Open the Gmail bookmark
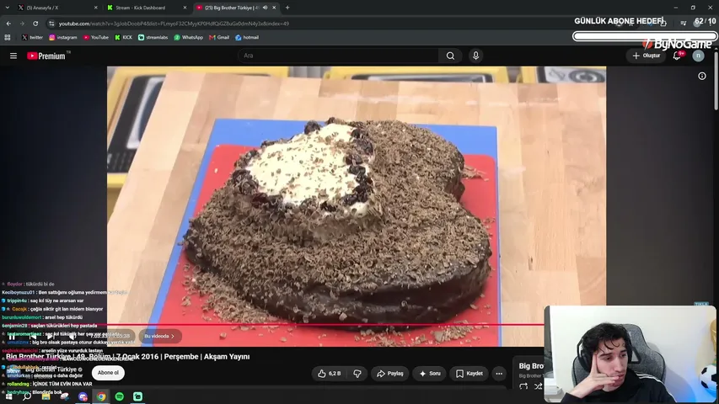Screen dimensions: 719x404 [219, 38]
